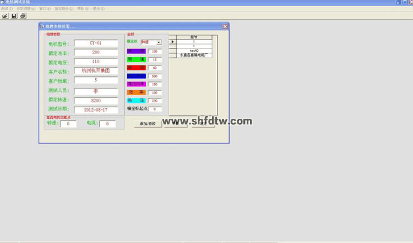Open the 测试 menu
413x243 pixels.
tap(7, 9)
